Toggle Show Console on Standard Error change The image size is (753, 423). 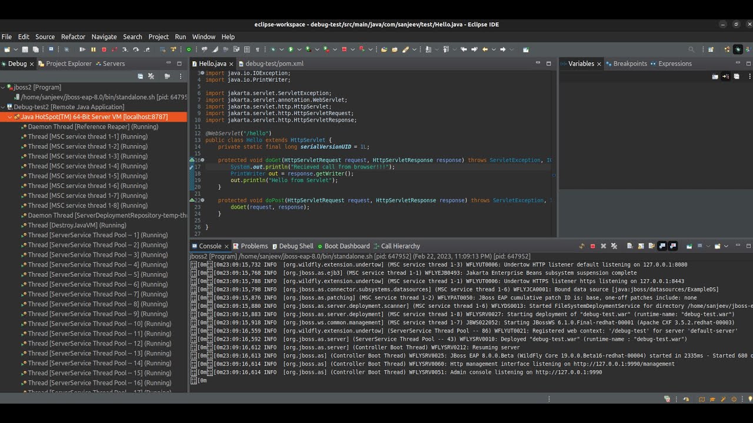(673, 246)
